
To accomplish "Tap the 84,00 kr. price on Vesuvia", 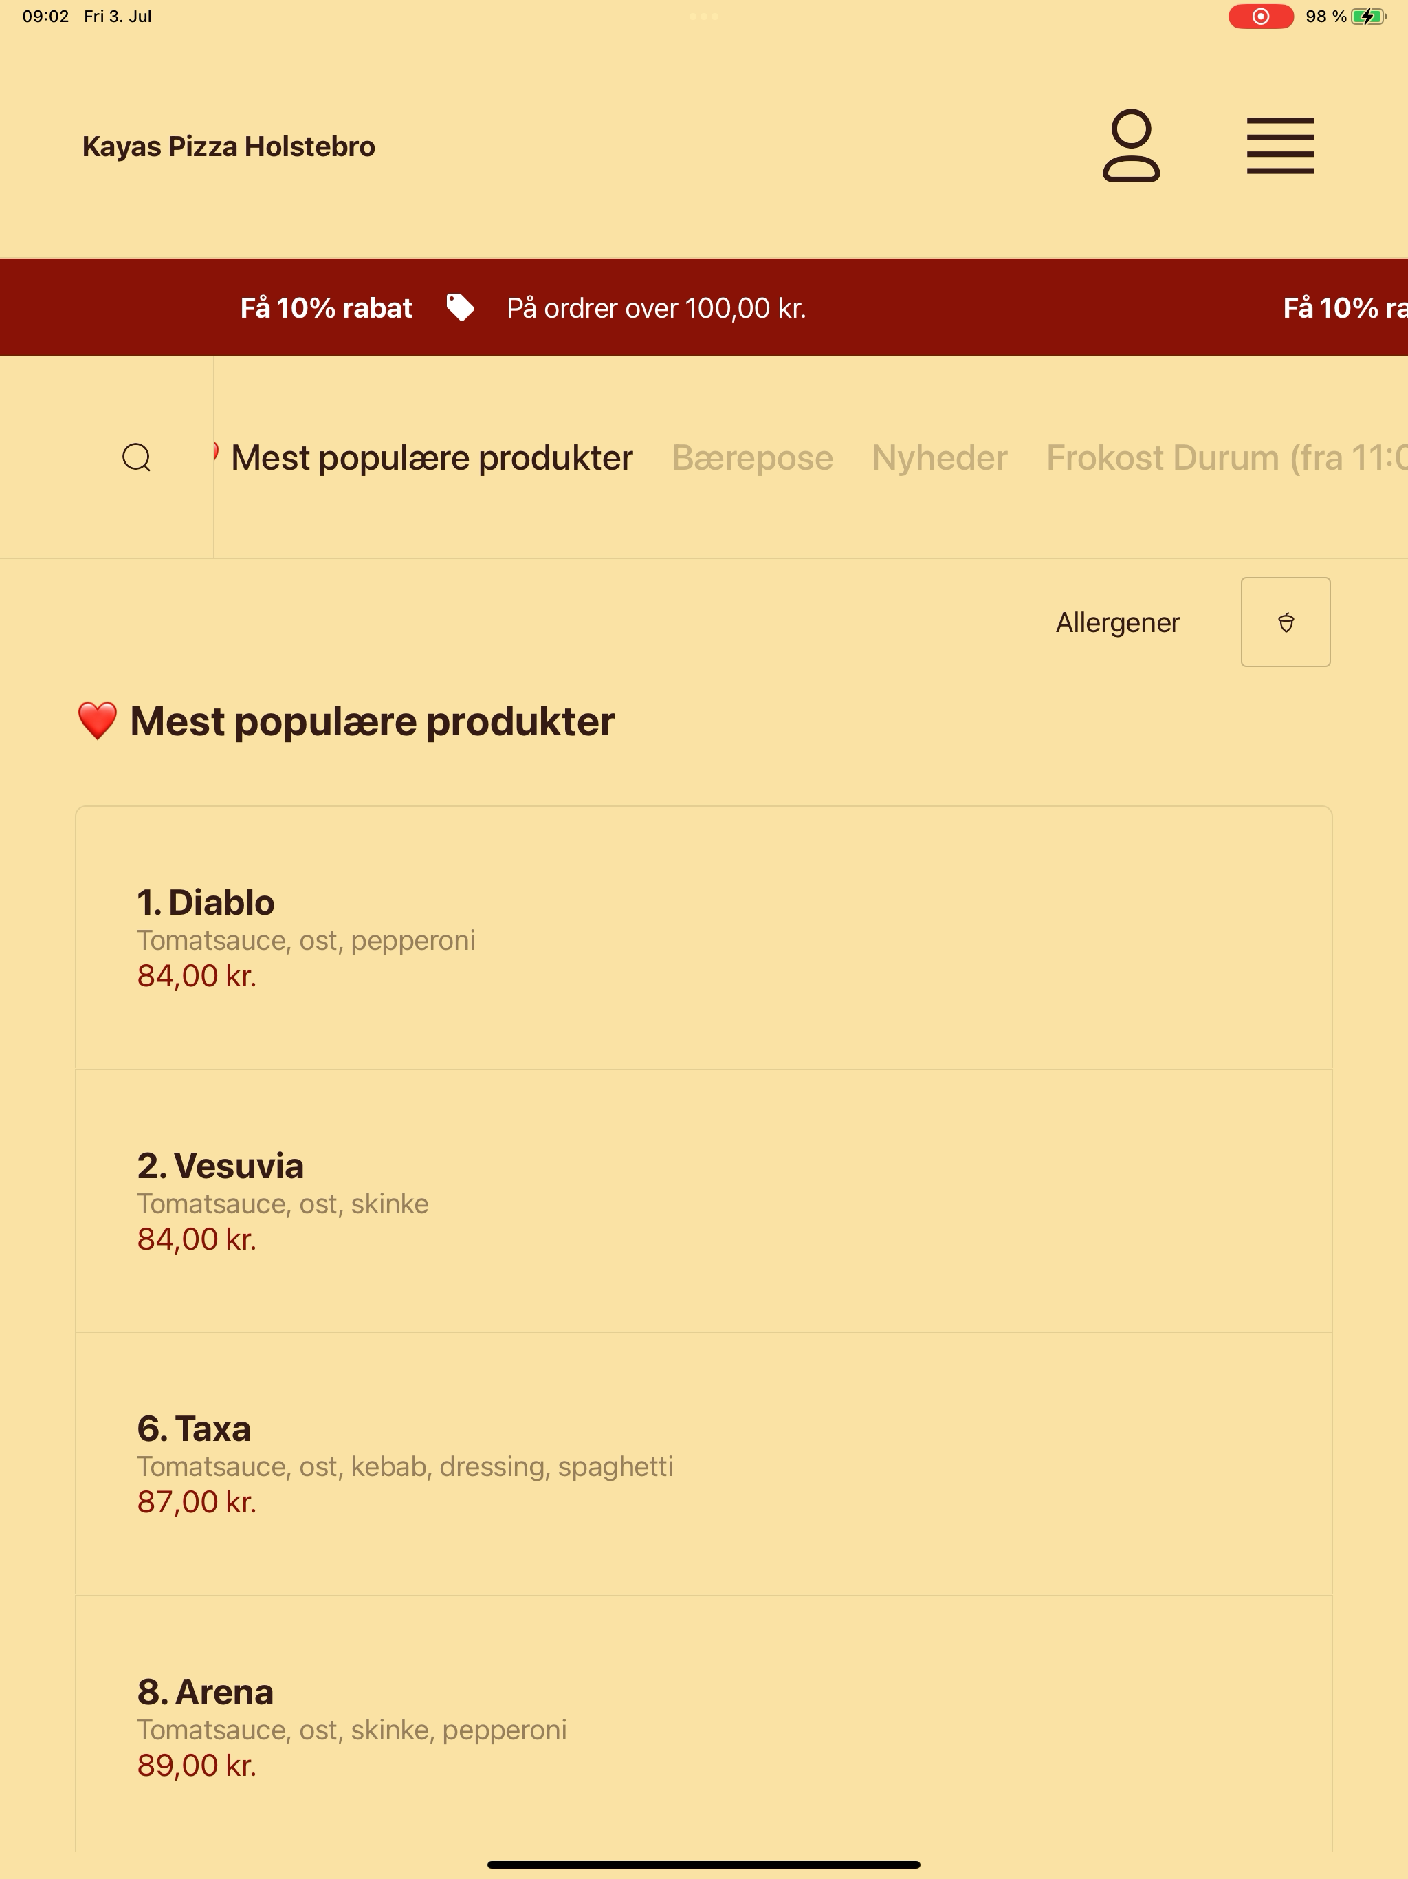I will pyautogui.click(x=197, y=1239).
